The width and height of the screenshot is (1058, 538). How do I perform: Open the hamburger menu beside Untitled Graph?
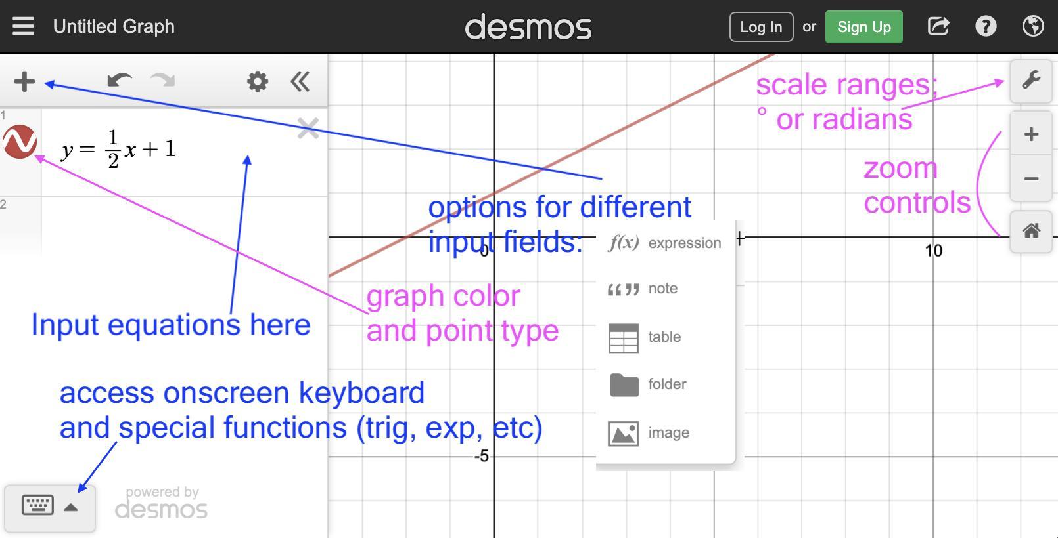point(23,26)
